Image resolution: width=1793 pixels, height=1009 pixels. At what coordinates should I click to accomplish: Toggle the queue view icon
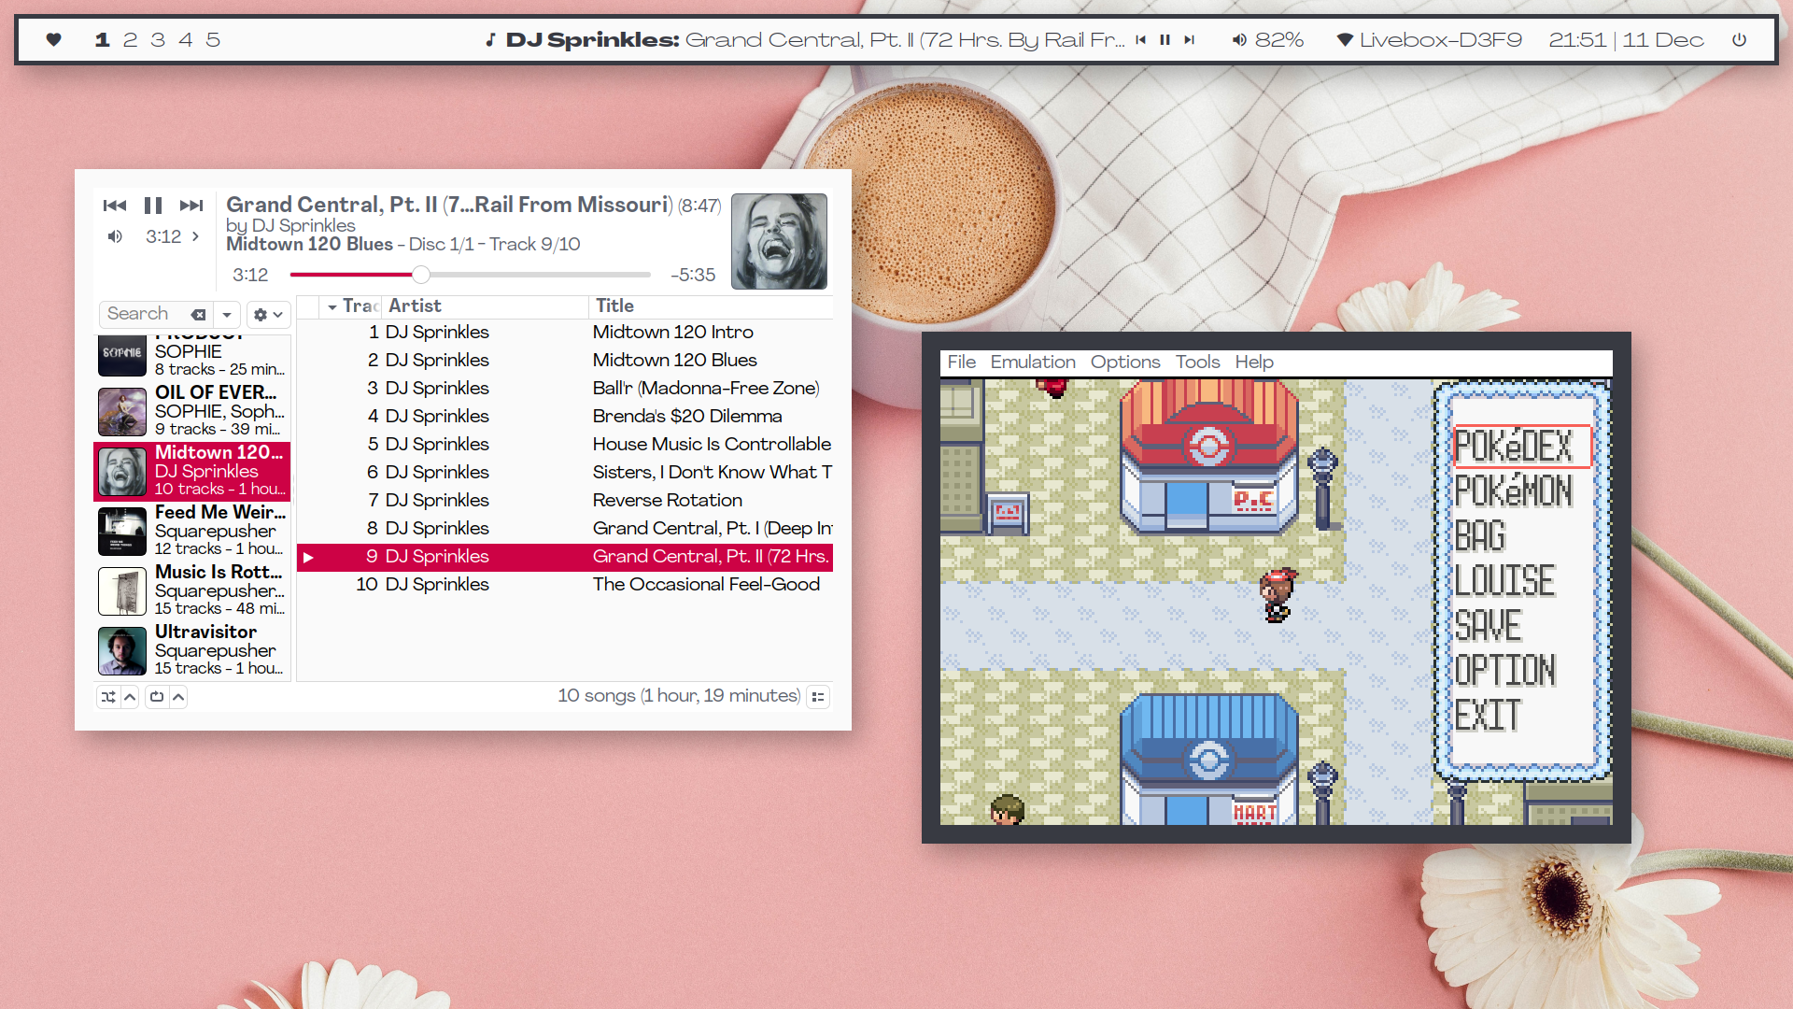[818, 697]
